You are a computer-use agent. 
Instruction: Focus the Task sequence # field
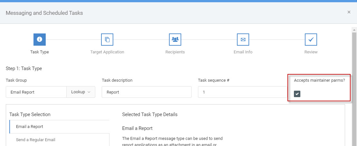click(243, 92)
